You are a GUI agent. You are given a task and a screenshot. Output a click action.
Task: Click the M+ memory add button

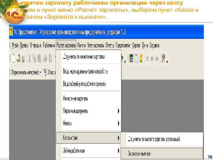152,59
